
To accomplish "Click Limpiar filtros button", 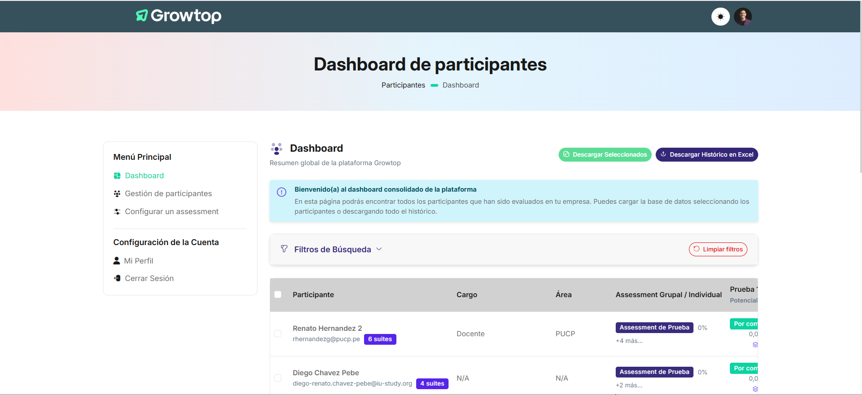I will 718,250.
